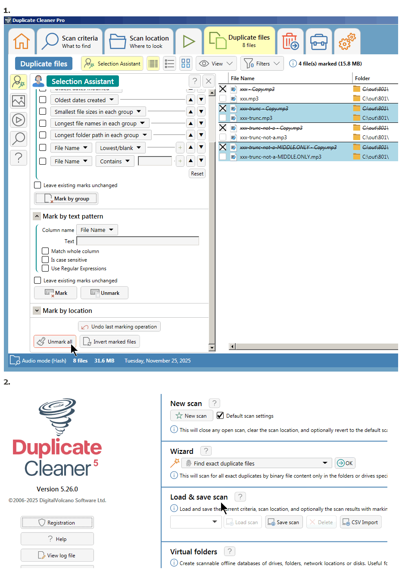Open the Filters dropdown
The height and width of the screenshot is (572, 402).
tap(262, 64)
